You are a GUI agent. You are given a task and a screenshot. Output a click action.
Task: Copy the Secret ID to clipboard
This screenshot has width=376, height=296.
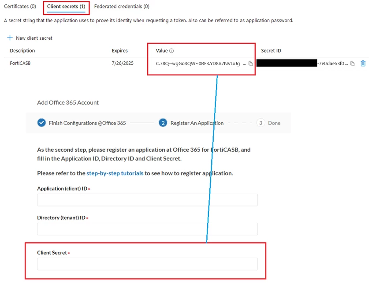(x=352, y=64)
